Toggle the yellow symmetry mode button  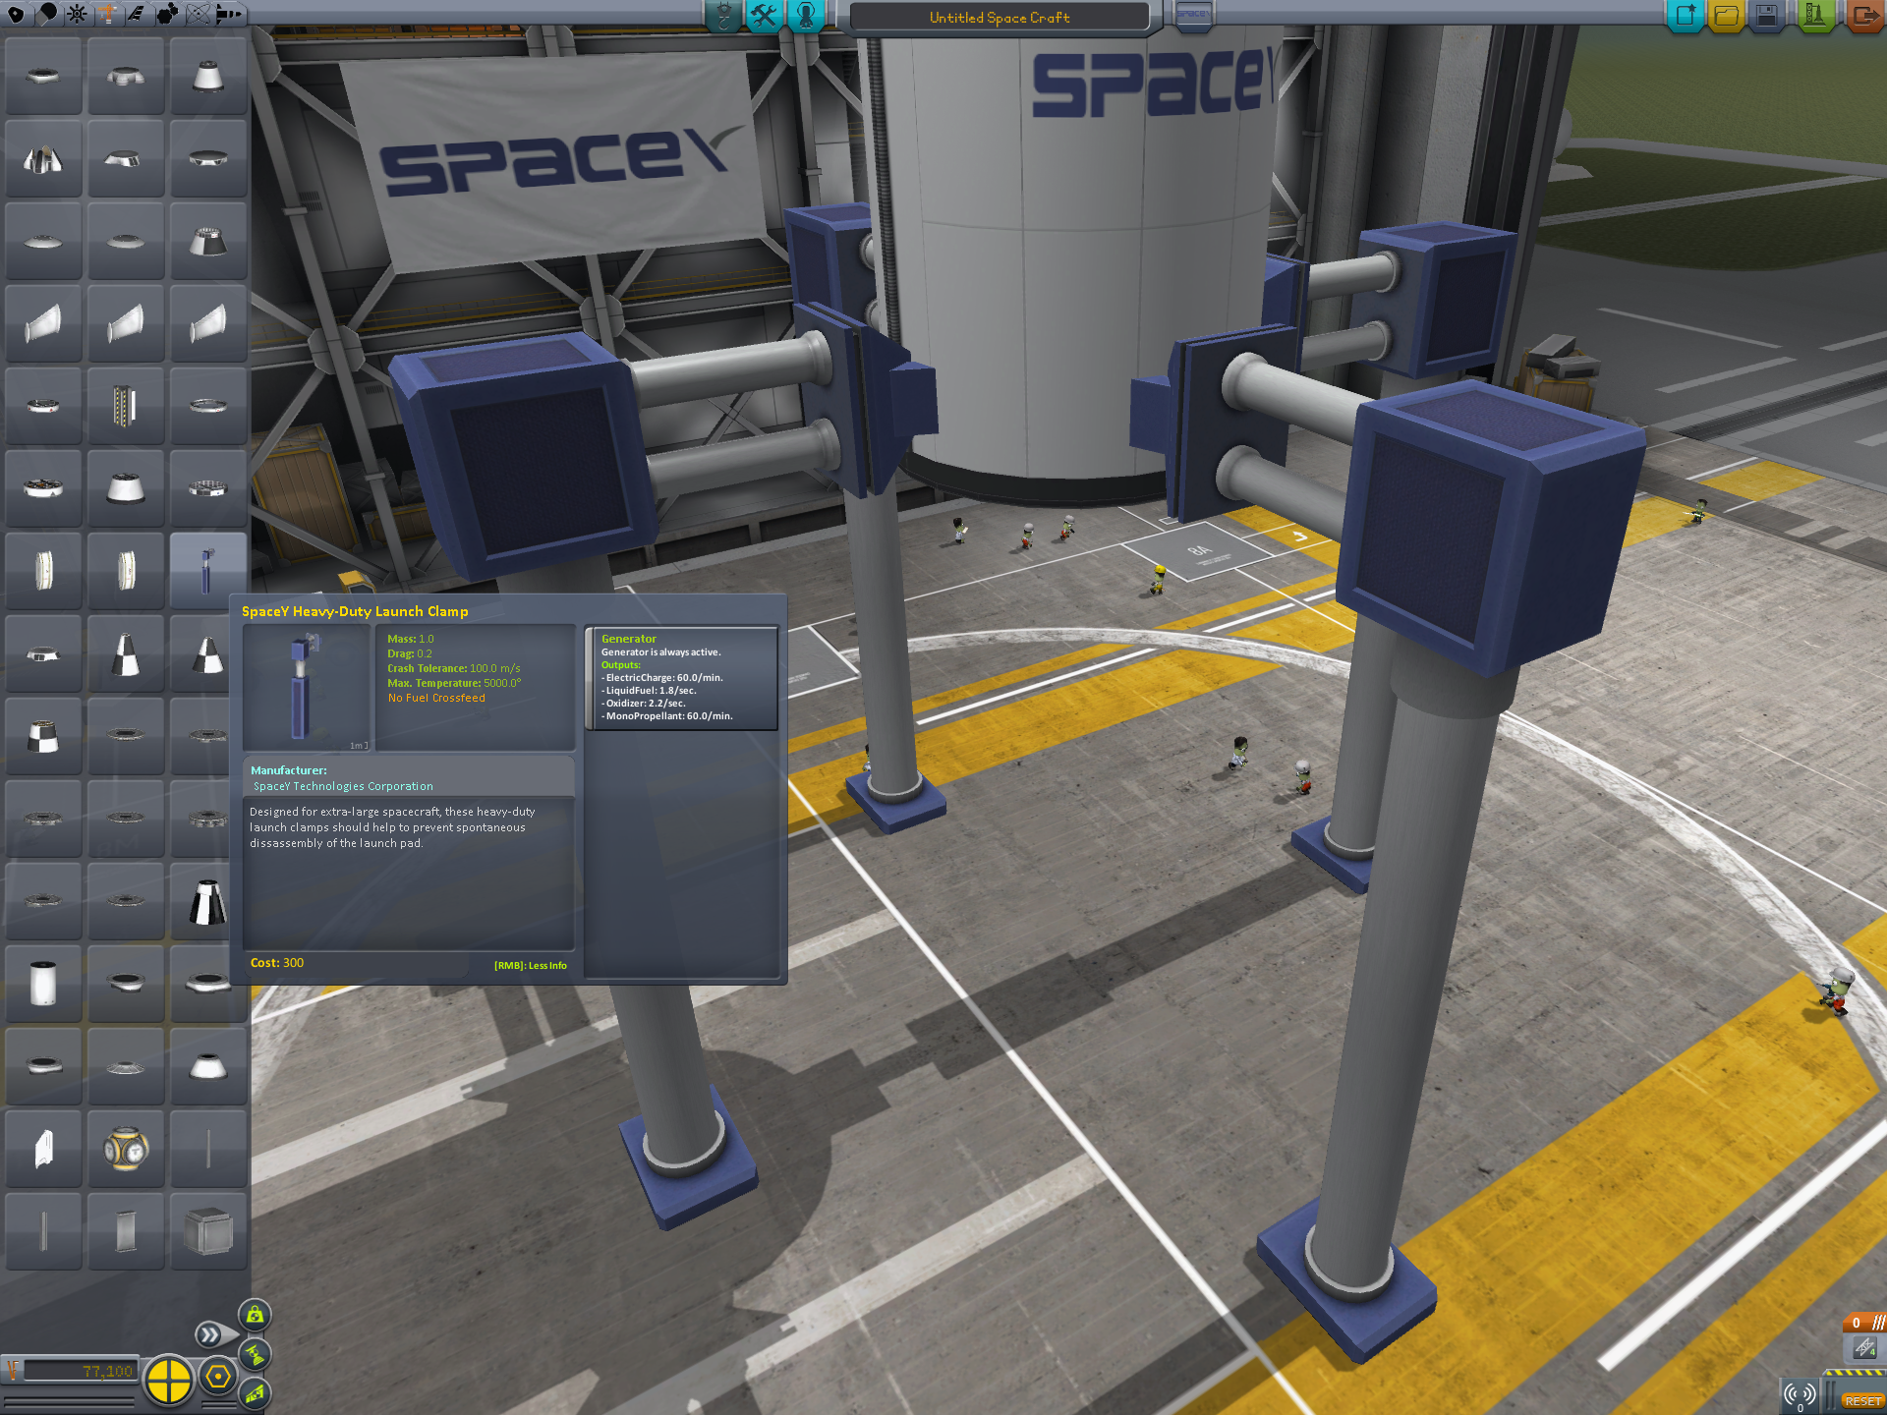pos(169,1380)
